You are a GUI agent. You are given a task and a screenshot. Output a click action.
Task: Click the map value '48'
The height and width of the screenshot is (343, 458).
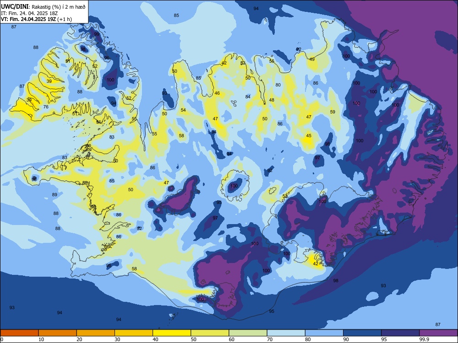[x=272, y=100]
